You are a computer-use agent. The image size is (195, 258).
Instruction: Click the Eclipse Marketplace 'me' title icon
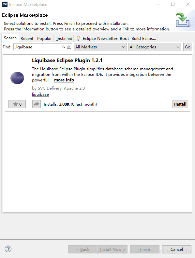click(5, 4)
